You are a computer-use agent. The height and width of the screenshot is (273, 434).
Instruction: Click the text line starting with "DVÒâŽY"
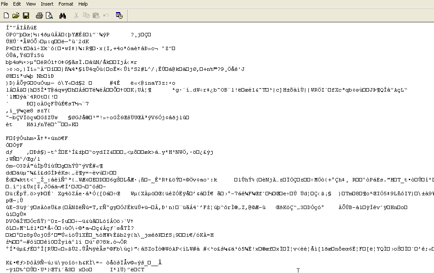point(69,221)
